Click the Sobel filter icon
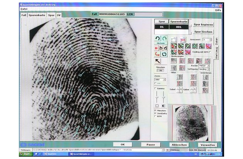243x159 pixels. point(179,90)
